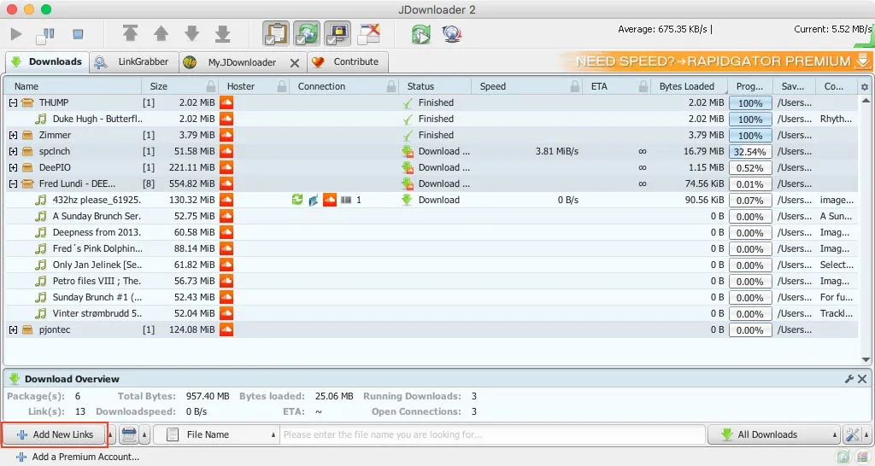Image resolution: width=875 pixels, height=466 pixels.
Task: Click scrollbar down arrow of download list
Action: (x=866, y=359)
